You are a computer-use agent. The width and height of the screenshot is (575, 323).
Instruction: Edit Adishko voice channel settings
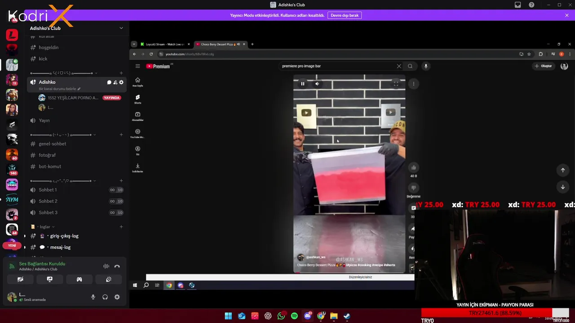[x=121, y=82]
